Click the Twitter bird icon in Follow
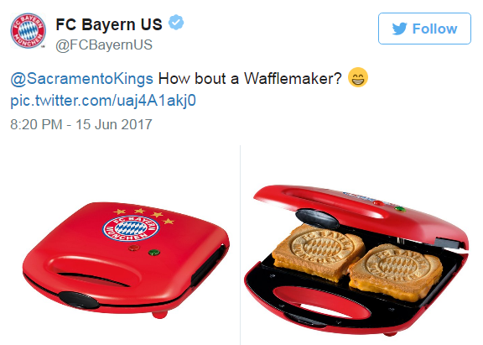This screenshot has width=483, height=345. [399, 29]
